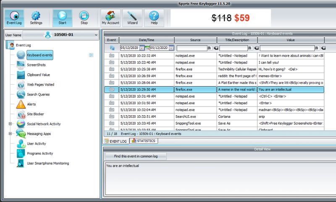Image resolution: width=336 pixels, height=202 pixels.
Task: Select the 'memes<Enter>' row
Action: (214, 76)
